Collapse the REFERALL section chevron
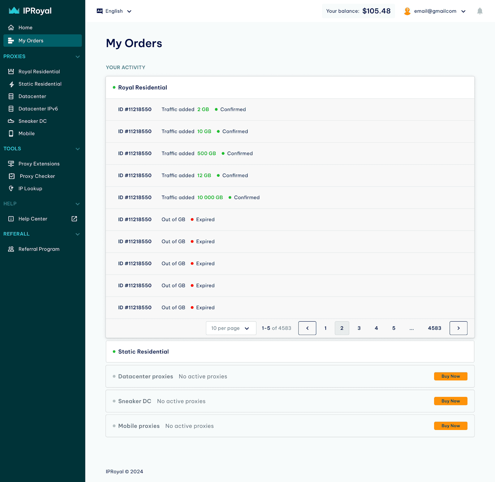Viewport: 495px width, 482px height. (78, 234)
